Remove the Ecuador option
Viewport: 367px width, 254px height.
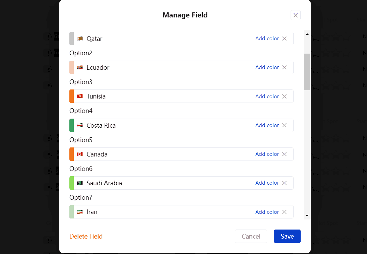click(x=284, y=67)
